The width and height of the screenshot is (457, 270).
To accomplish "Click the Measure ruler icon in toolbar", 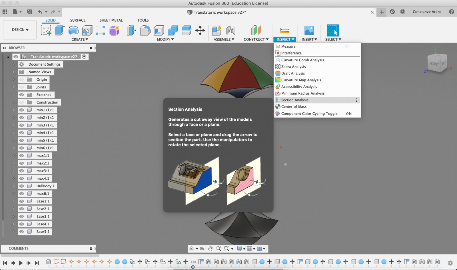I will tap(285, 30).
